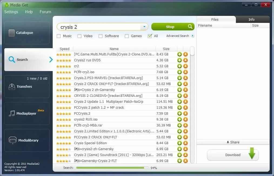
Task: Click green arrow for PCflt-cry2-Mbb.rar
Action: pos(179,125)
